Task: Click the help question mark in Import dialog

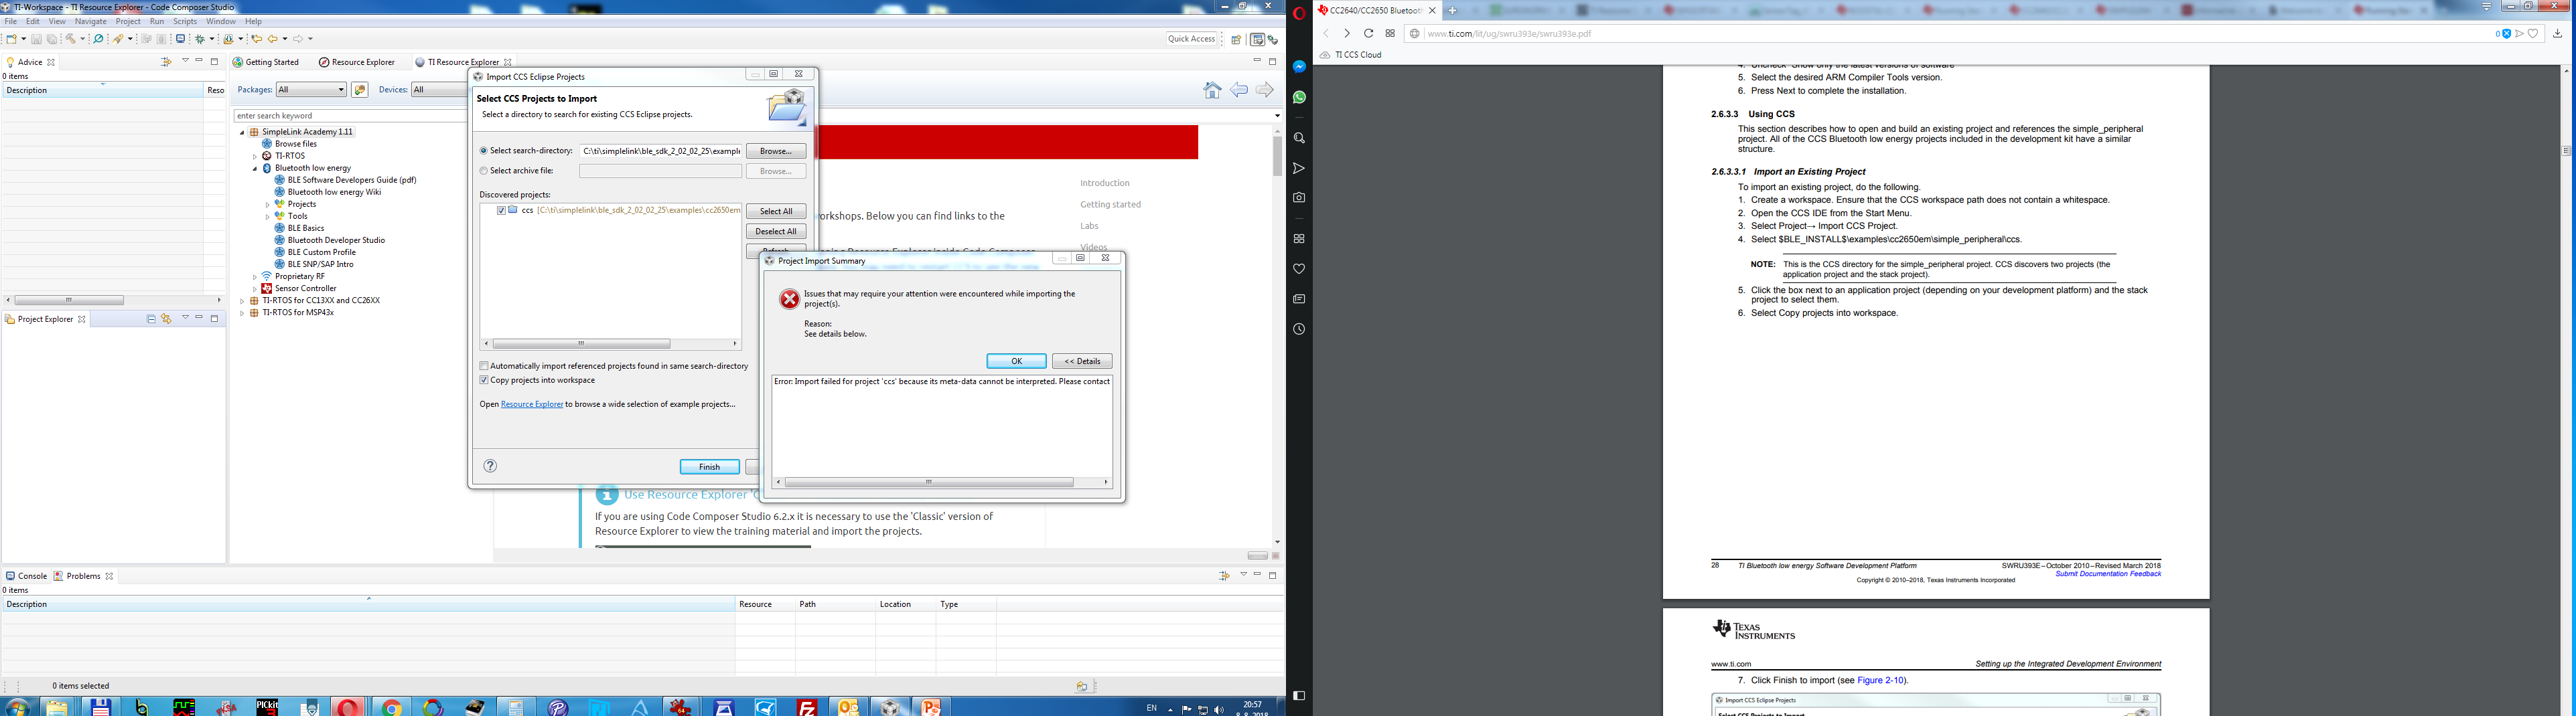Action: point(490,466)
